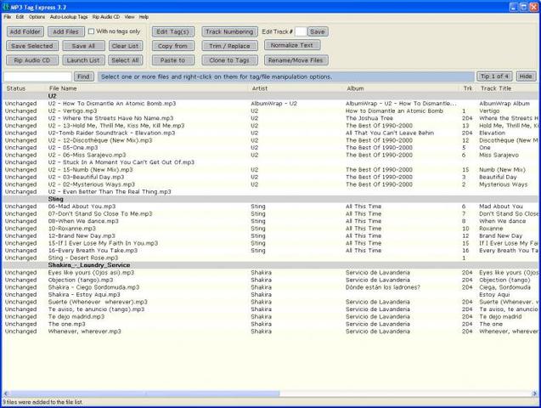
Task: Click the Clone to Tags button
Action: [229, 60]
